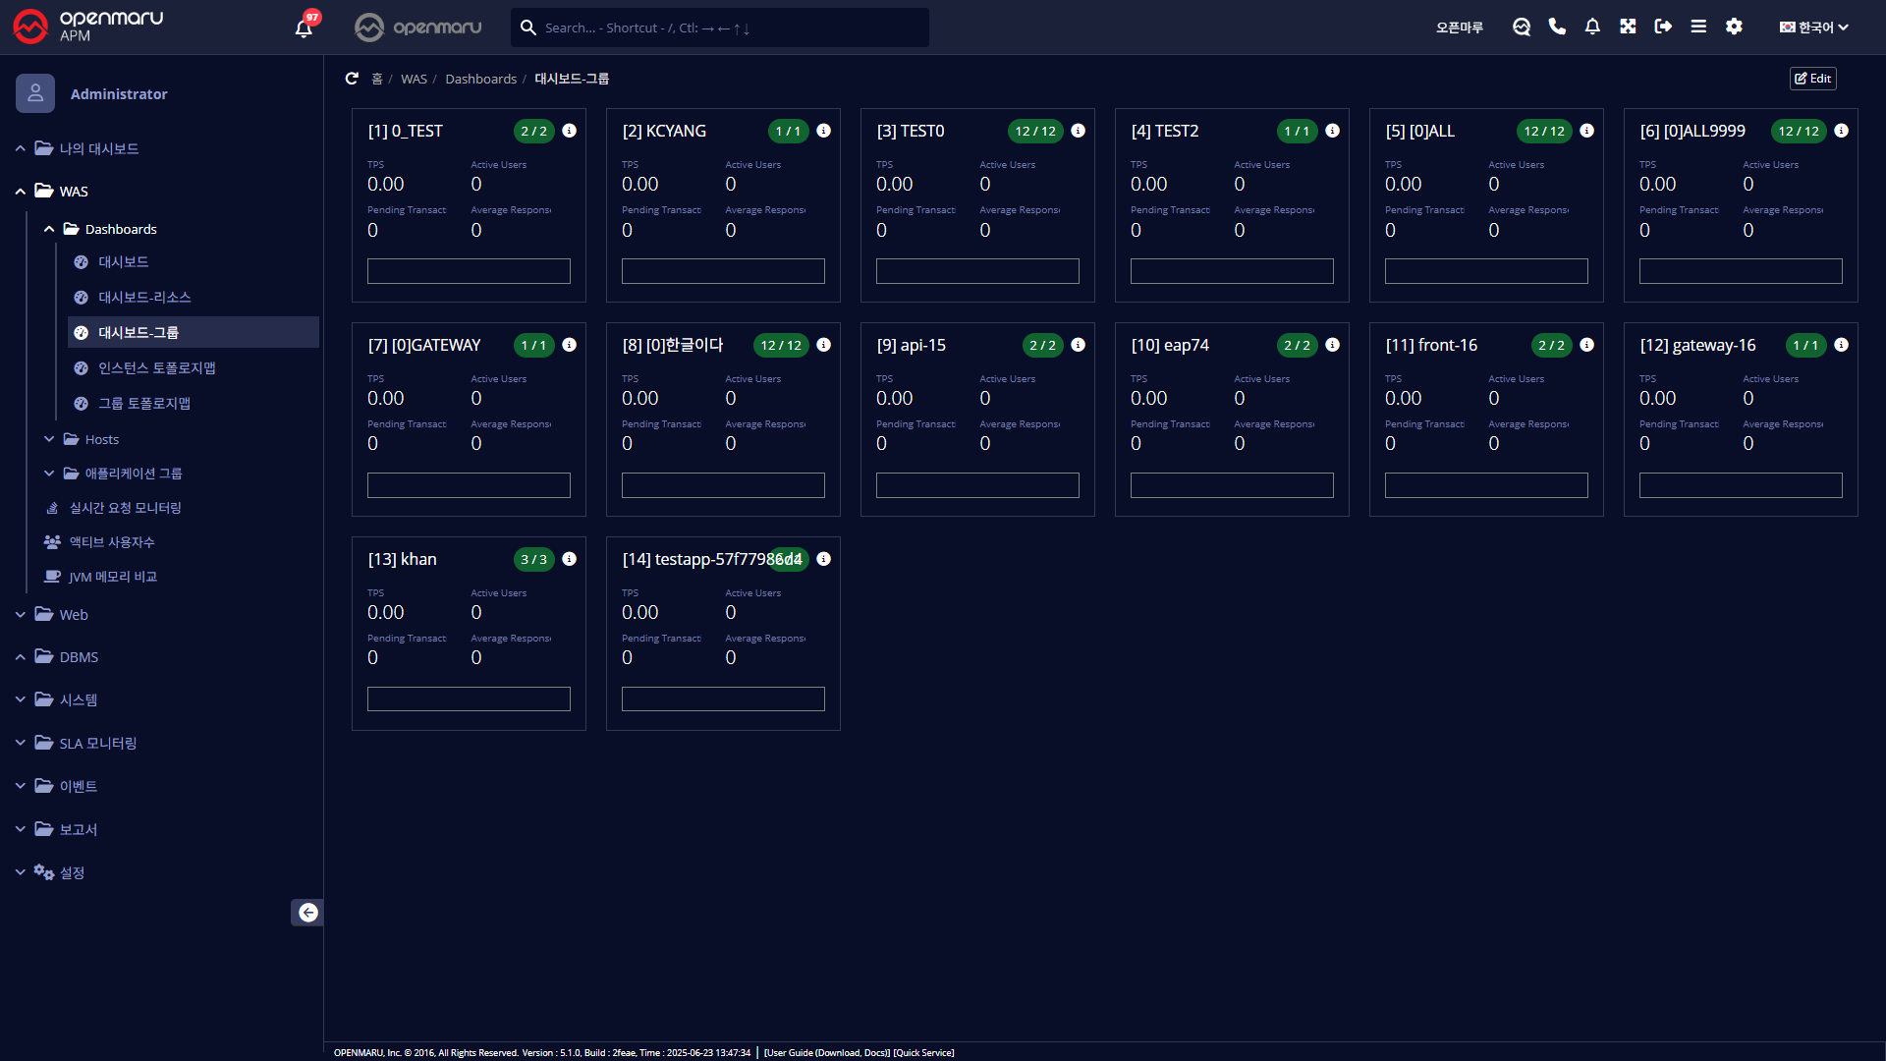This screenshot has height=1061, width=1886.
Task: Click the 12 / 12 badge on [5] [0]ALL
Action: pos(1544,132)
